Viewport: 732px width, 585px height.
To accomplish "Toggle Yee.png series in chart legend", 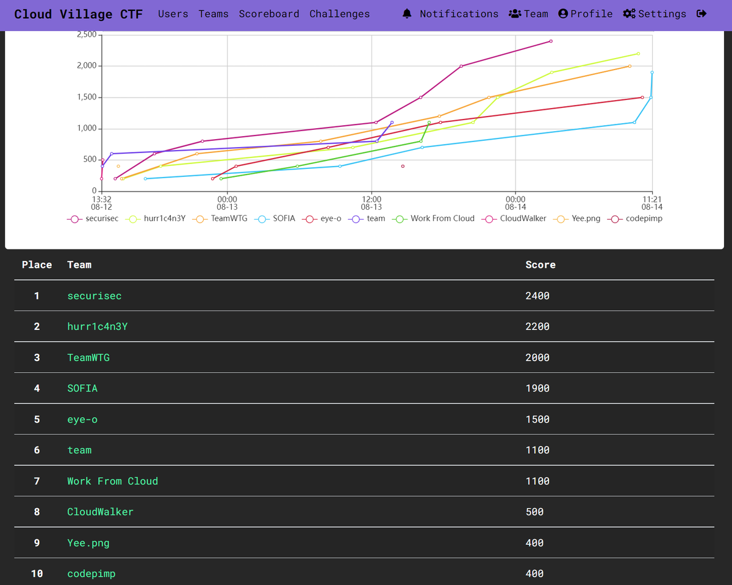I will coord(577,218).
